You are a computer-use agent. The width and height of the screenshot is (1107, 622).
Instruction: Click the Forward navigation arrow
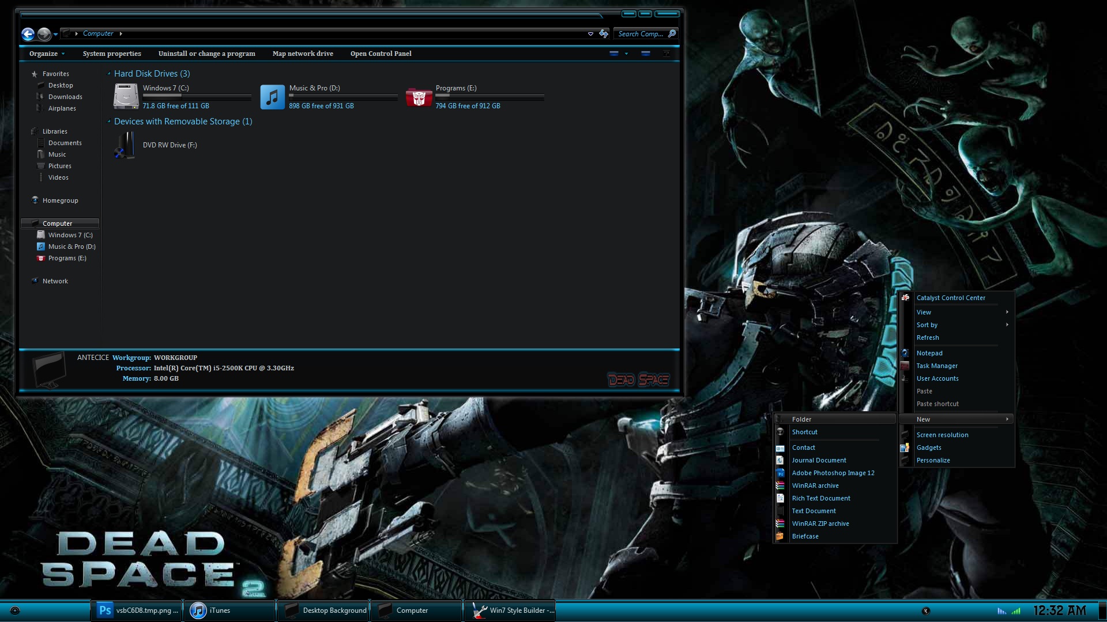point(44,34)
